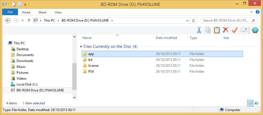The height and width of the screenshot is (115, 263).
Task: Open the Customize Quick Access Toolbar dropdown
Action: 25,4
